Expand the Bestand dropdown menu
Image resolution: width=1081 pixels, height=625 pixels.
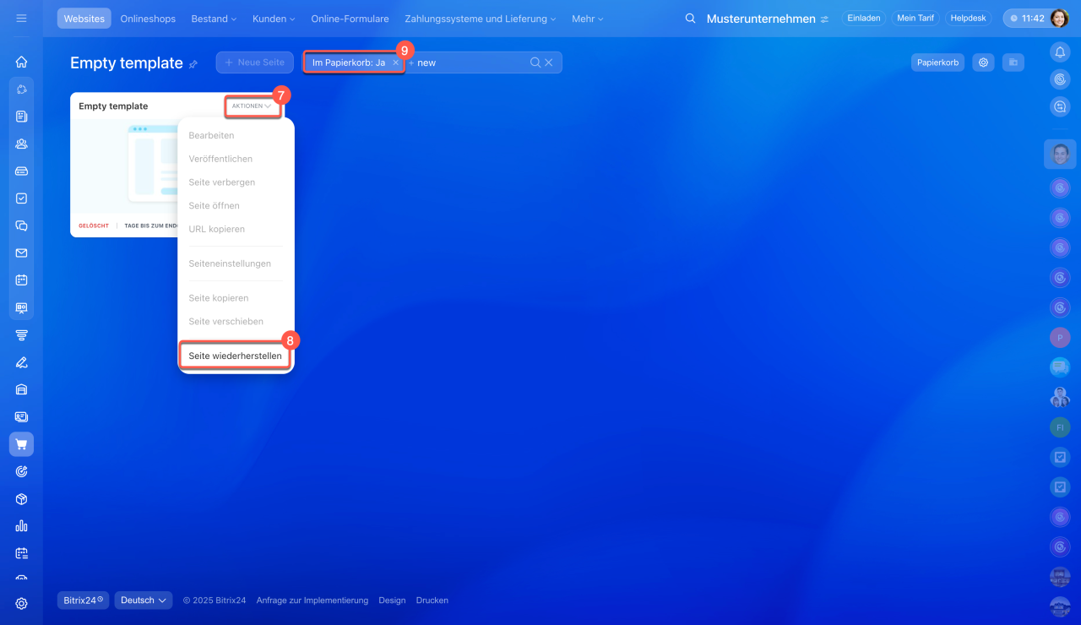point(214,19)
